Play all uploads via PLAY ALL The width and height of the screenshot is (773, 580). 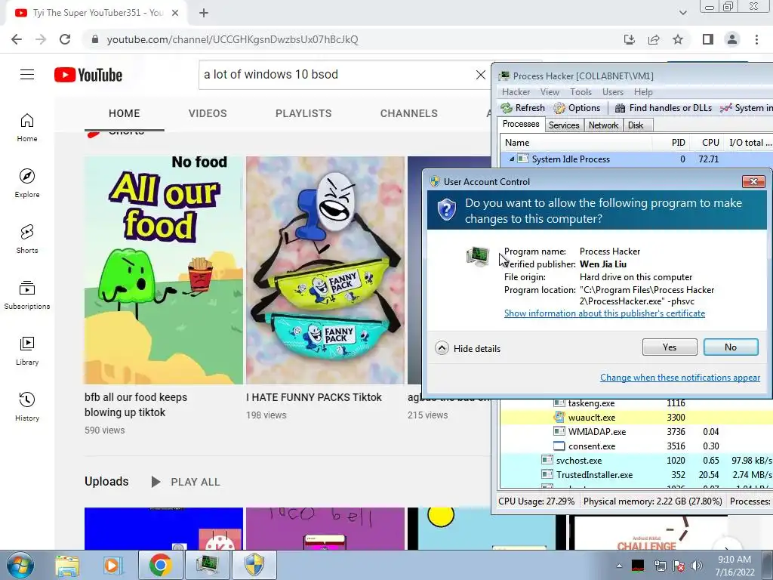coord(186,482)
